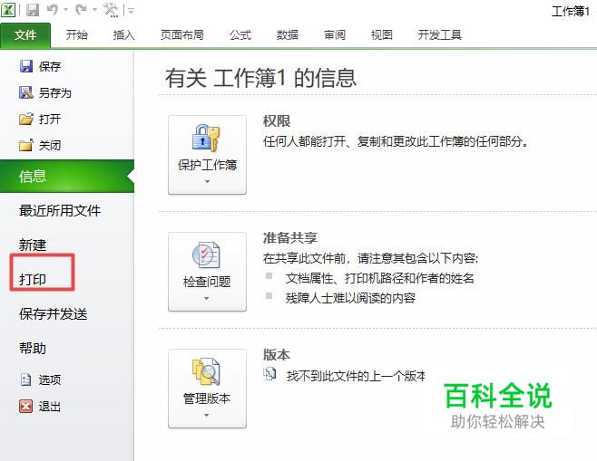Click the tools icon in quick access toolbar

click(112, 10)
